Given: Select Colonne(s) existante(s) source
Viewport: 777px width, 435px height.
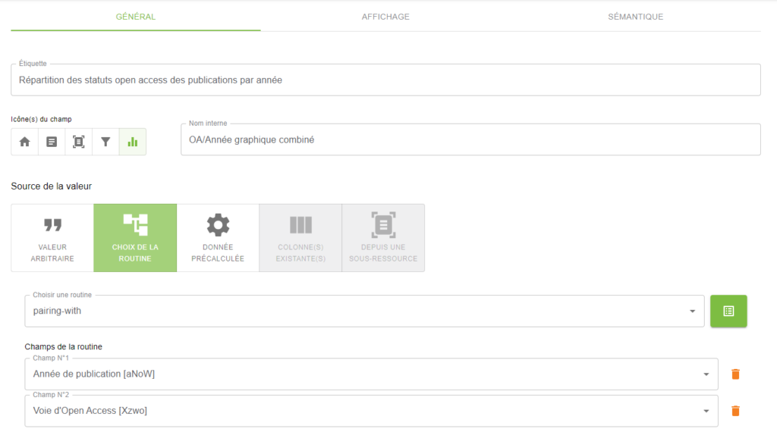Looking at the screenshot, I should point(300,237).
